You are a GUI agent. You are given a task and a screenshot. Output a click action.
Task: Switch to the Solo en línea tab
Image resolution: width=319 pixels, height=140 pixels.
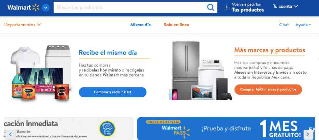(176, 25)
